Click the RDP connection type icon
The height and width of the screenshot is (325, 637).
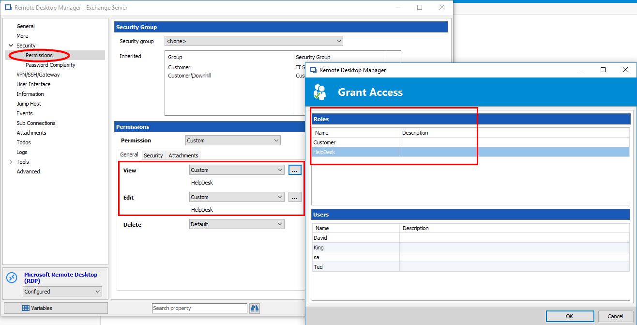[x=12, y=278]
